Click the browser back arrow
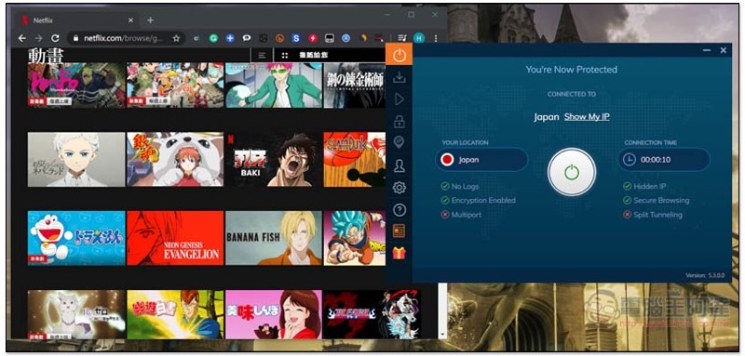This screenshot has width=745, height=356. (22, 38)
